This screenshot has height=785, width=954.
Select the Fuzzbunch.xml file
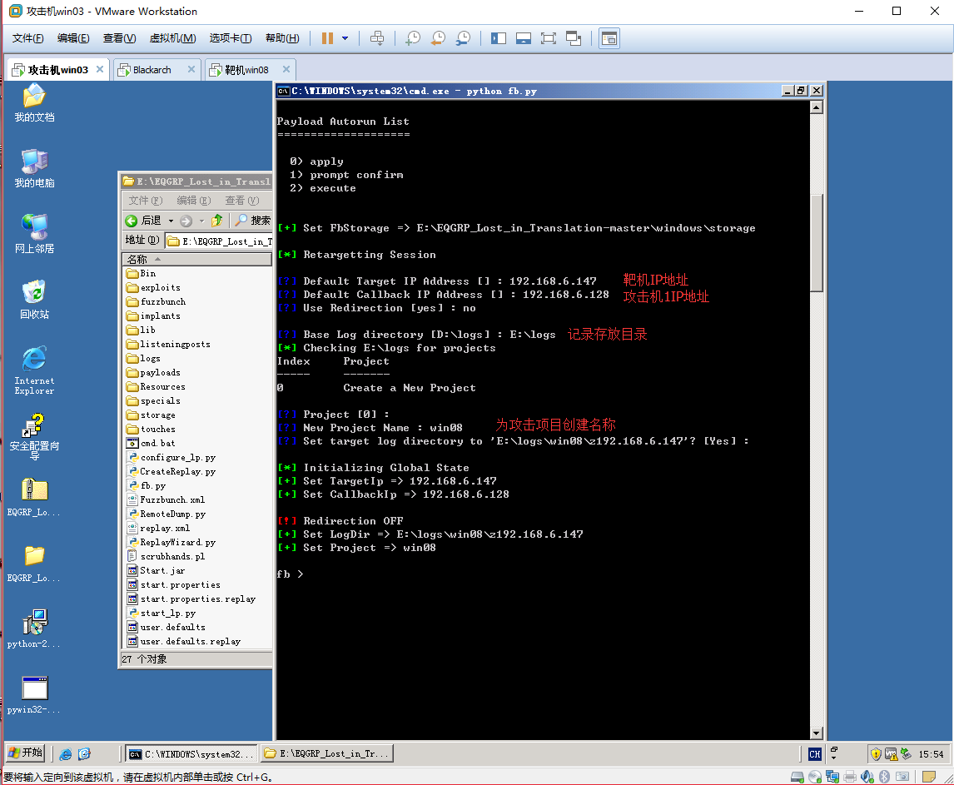pyautogui.click(x=166, y=499)
